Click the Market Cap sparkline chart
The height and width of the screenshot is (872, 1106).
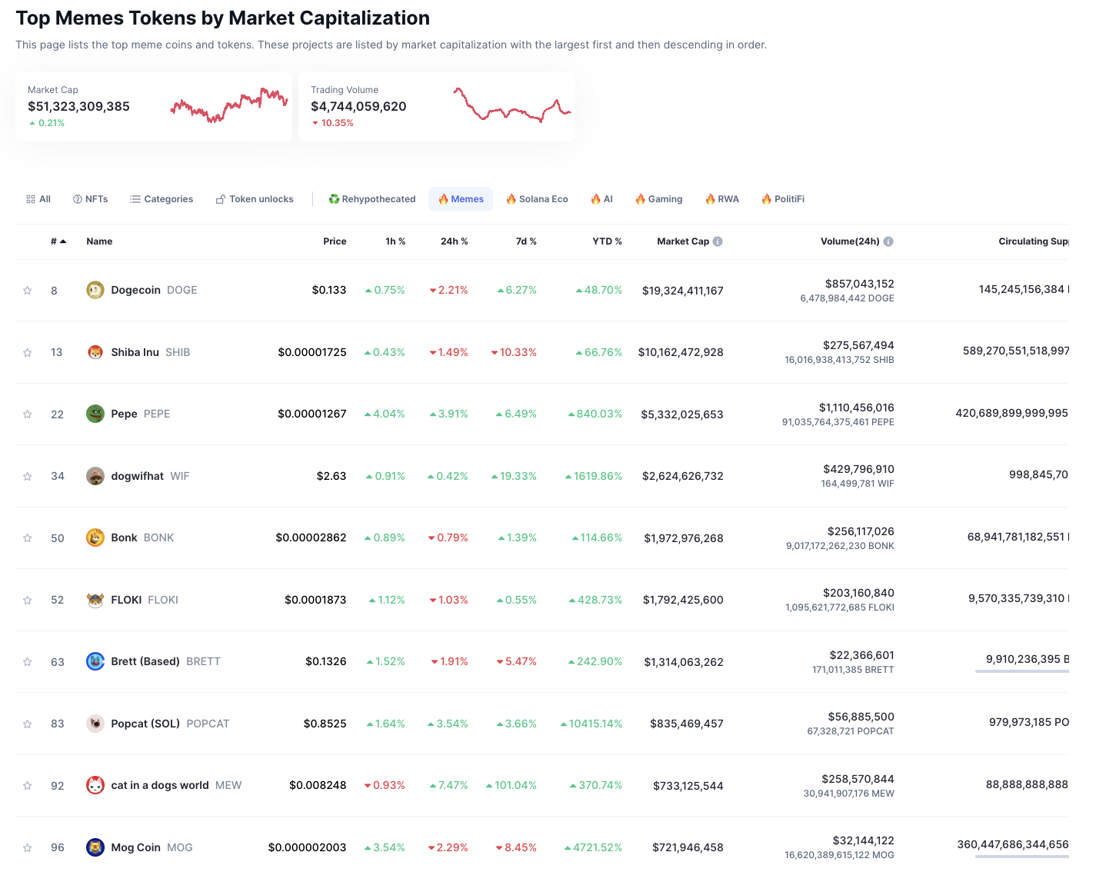(x=228, y=106)
